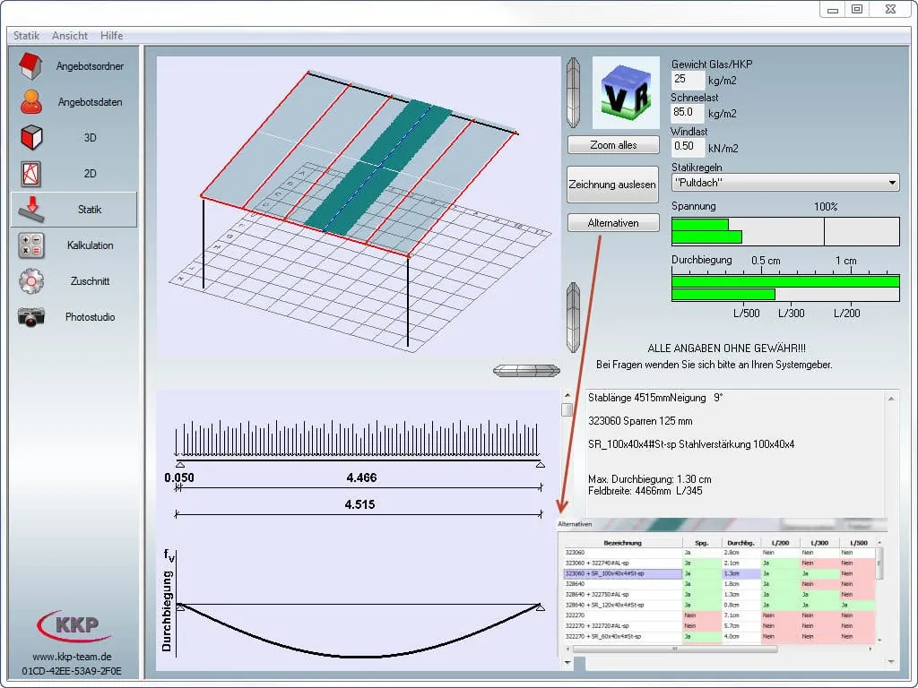Click the Zeichnung auslesen button
The height and width of the screenshot is (688, 918).
point(612,185)
